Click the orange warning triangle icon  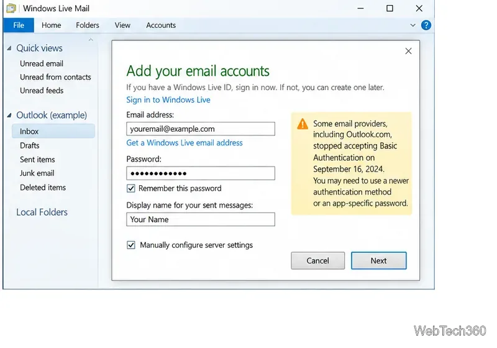pyautogui.click(x=303, y=124)
